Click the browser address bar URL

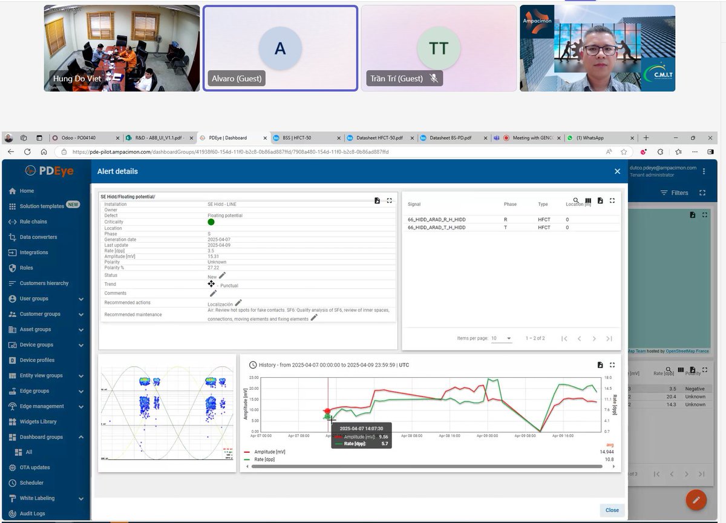pyautogui.click(x=231, y=152)
